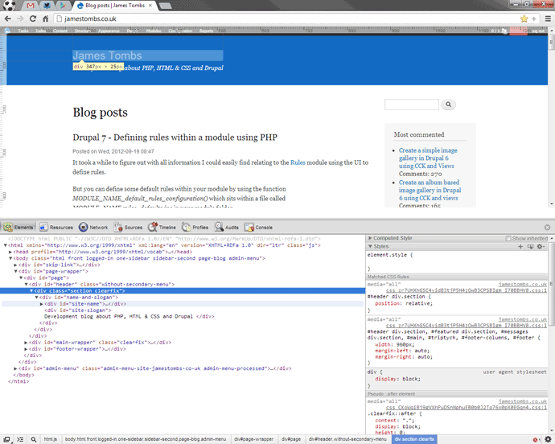Screen dimensions: 555x444
Task: Collapse the Styles section
Action: (370, 246)
